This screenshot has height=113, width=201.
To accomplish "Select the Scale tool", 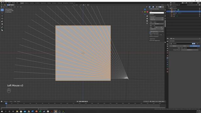I will point(2,21).
